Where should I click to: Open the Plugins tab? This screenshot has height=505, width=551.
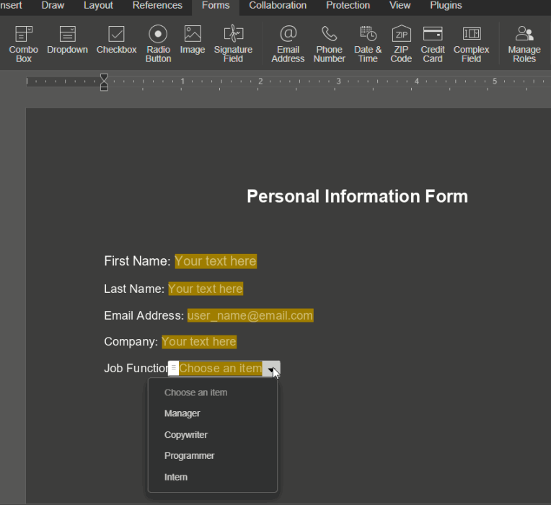click(x=446, y=6)
